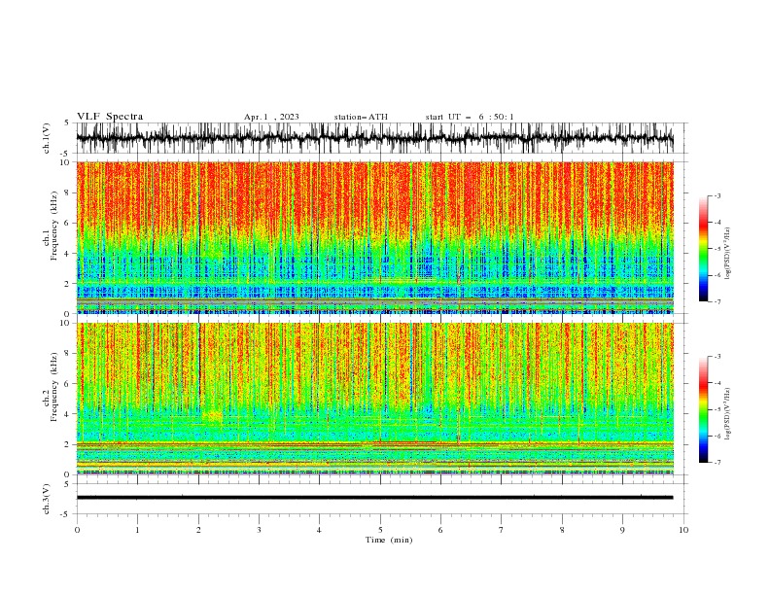Select ch.1 "Frequency (kHz)" axis label
This screenshot has width=770, height=595.
54,227
